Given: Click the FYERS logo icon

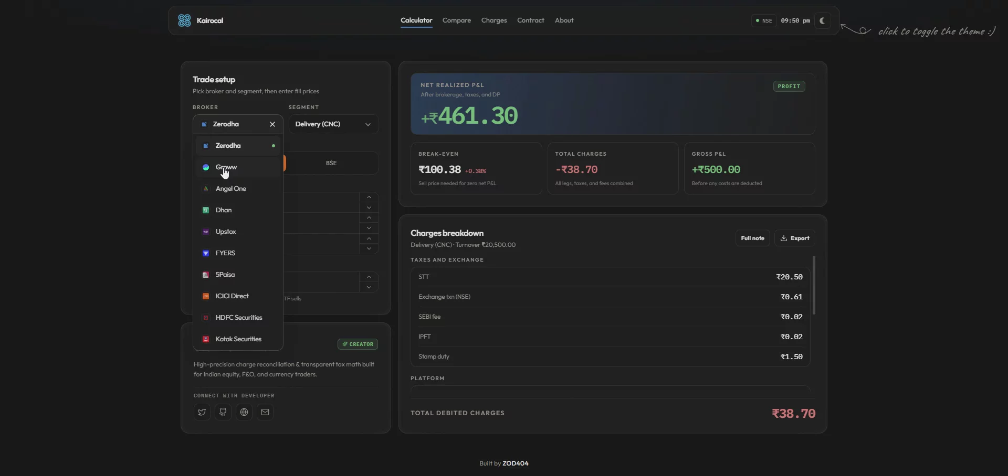Looking at the screenshot, I should pos(206,253).
